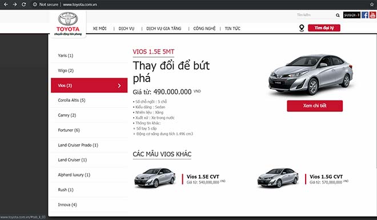Open Toyota's Facebook page icon

(365, 15)
